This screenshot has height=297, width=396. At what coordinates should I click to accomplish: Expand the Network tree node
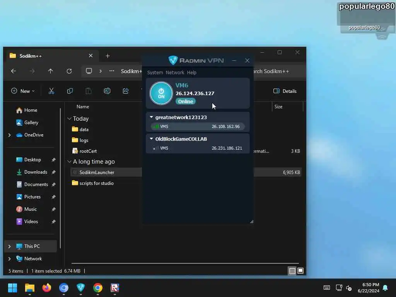tap(10, 259)
